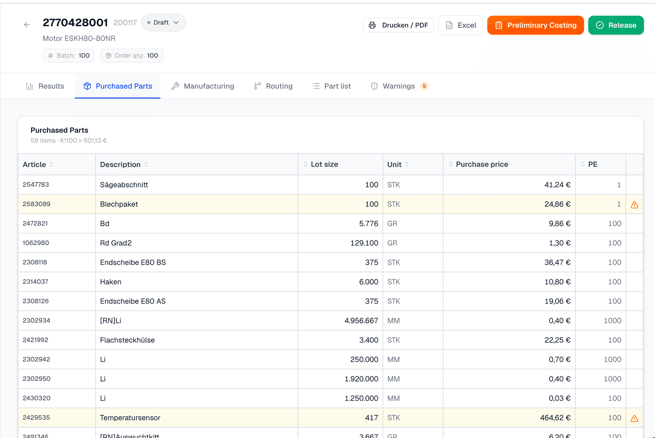Click lot size 4.956.667
This screenshot has width=655, height=438.
click(x=361, y=321)
